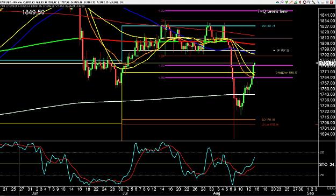The image size is (336, 196).
Task: Click the B with checkmark icon
Action: click(x=309, y=2)
